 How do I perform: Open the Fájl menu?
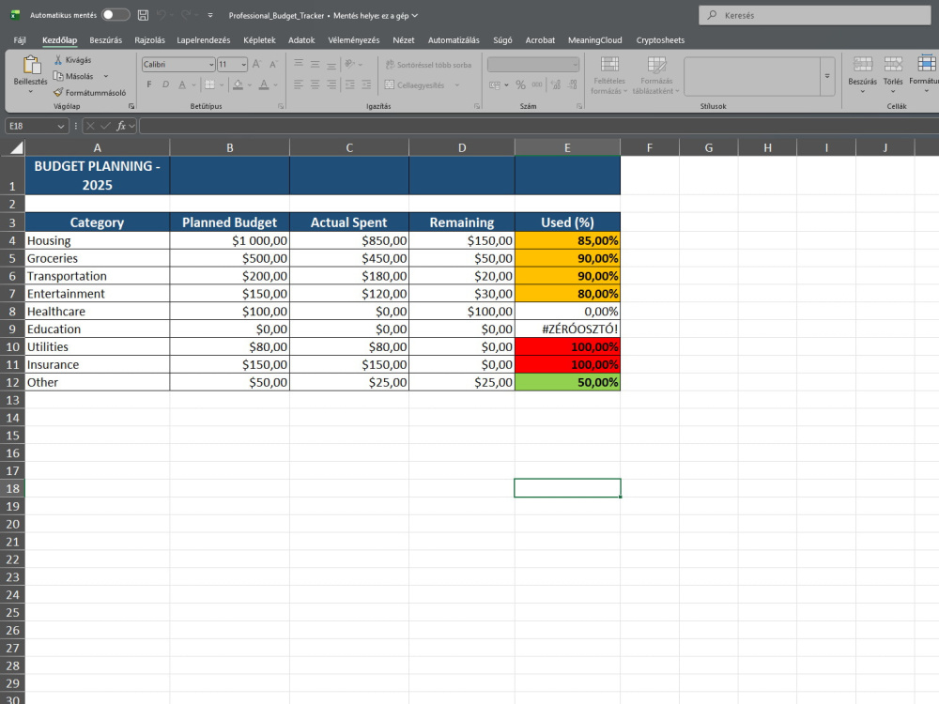(20, 40)
